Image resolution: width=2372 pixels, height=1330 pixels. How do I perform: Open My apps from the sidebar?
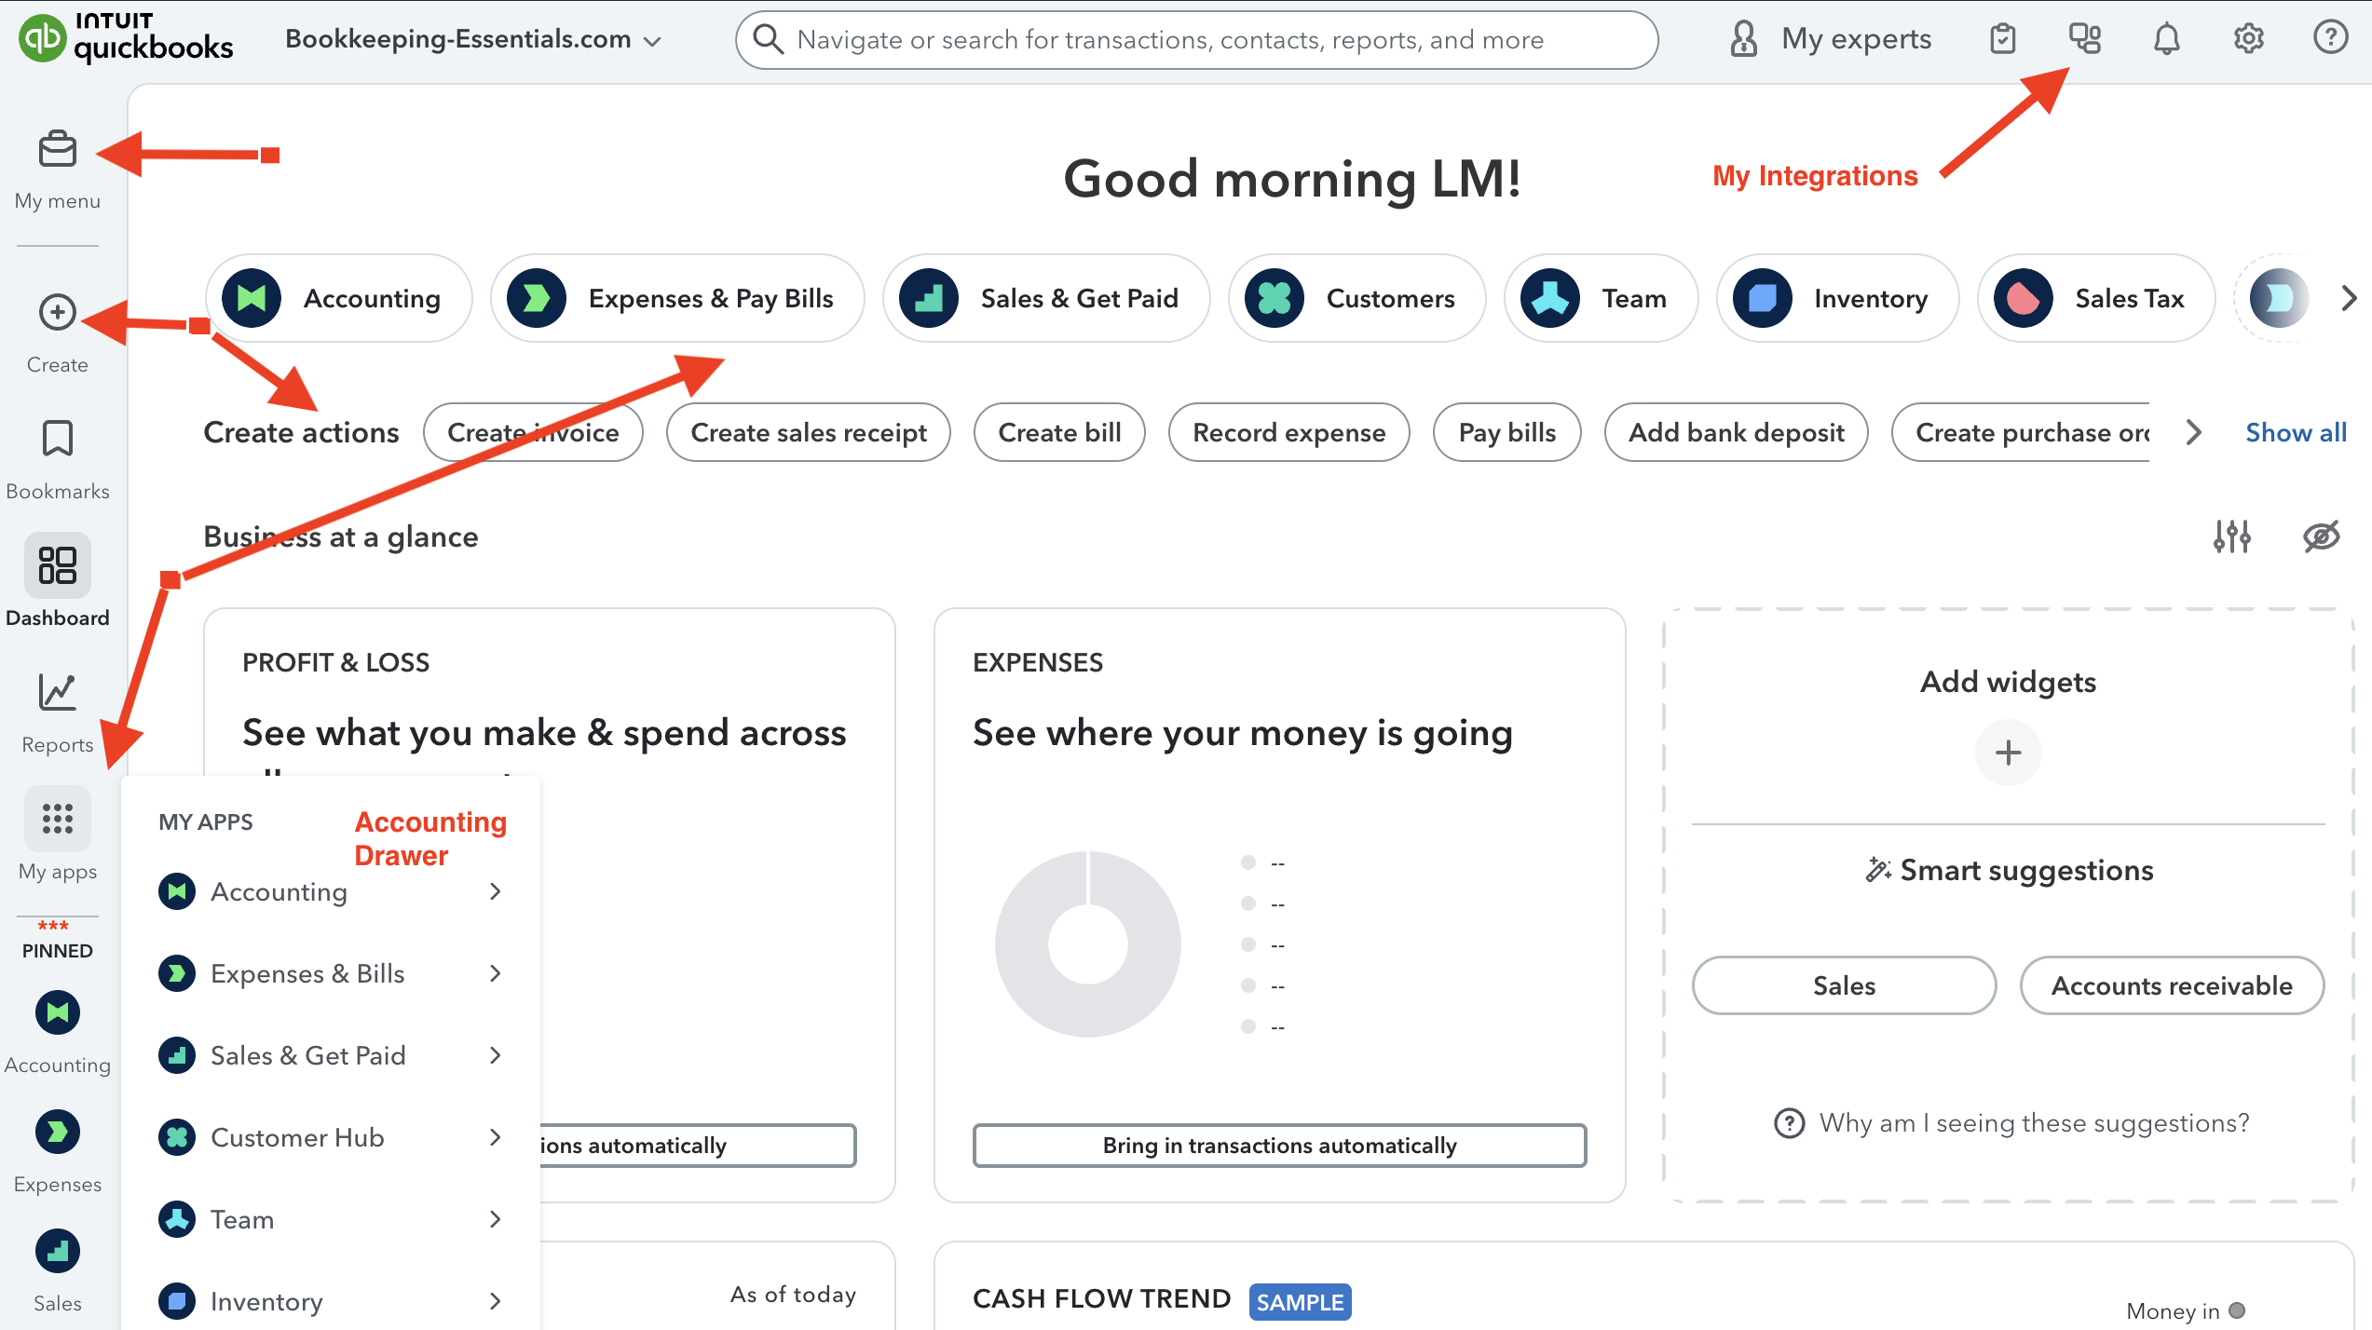56,819
